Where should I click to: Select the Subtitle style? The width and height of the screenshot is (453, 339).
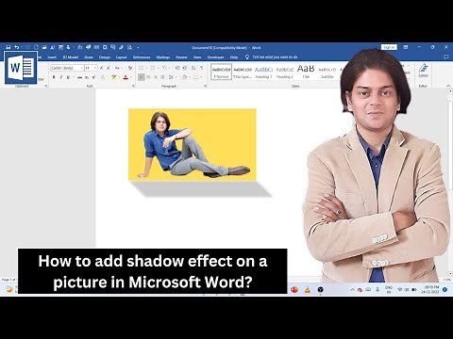pyautogui.click(x=327, y=73)
